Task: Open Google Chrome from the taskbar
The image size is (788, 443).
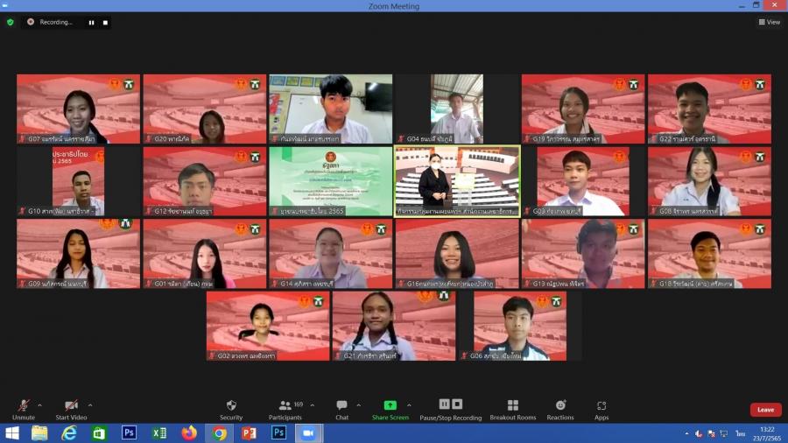Action: tap(219, 433)
